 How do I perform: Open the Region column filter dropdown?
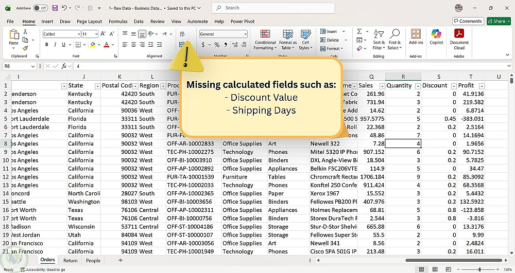click(x=163, y=86)
